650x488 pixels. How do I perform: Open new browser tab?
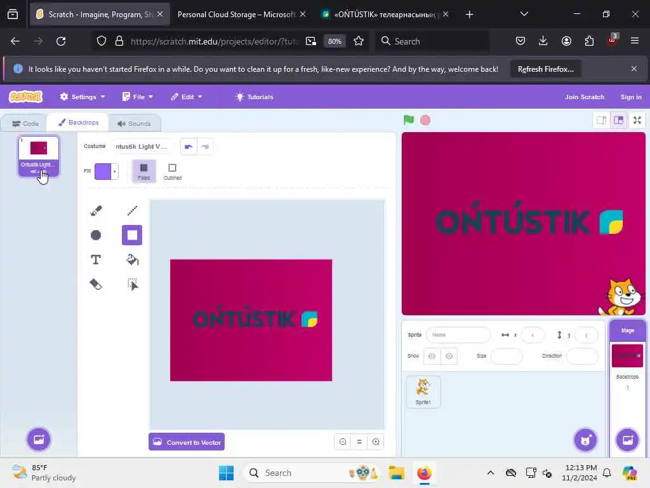469,15
